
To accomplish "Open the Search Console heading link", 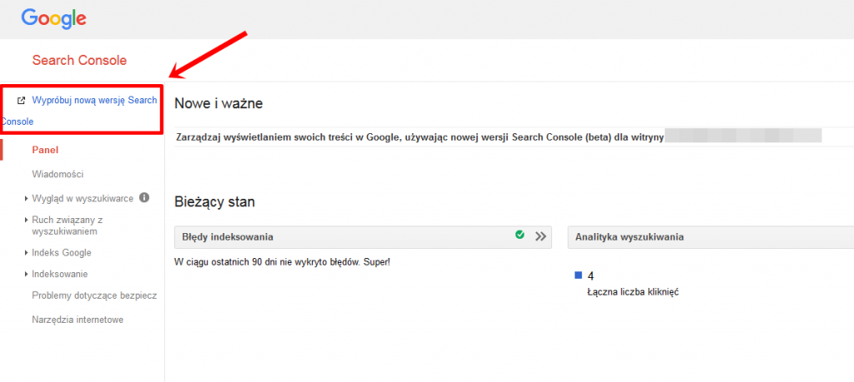I will pos(79,60).
